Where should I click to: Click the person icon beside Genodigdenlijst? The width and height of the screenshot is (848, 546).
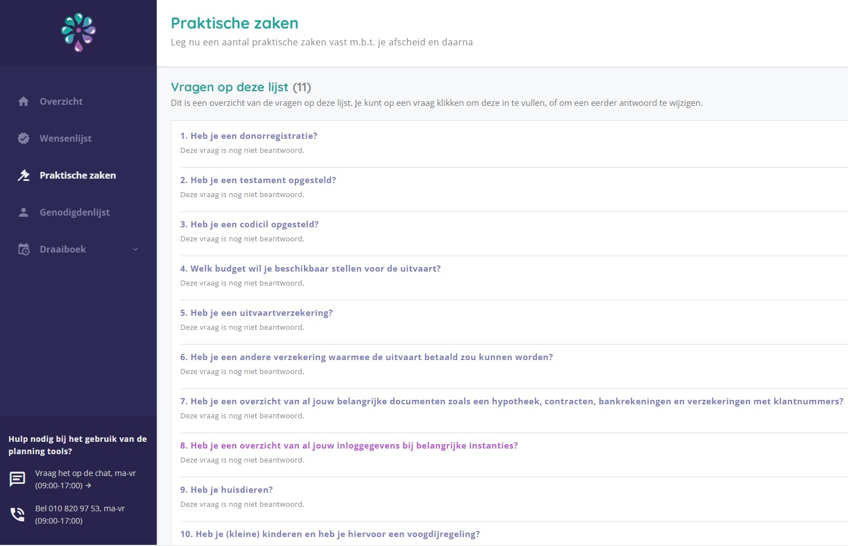pyautogui.click(x=24, y=212)
